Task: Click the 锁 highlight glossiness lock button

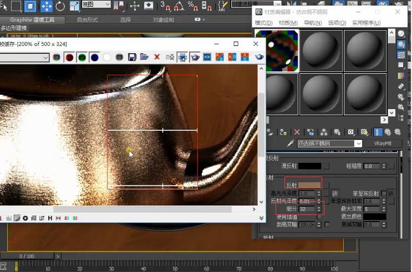Action: [x=334, y=193]
